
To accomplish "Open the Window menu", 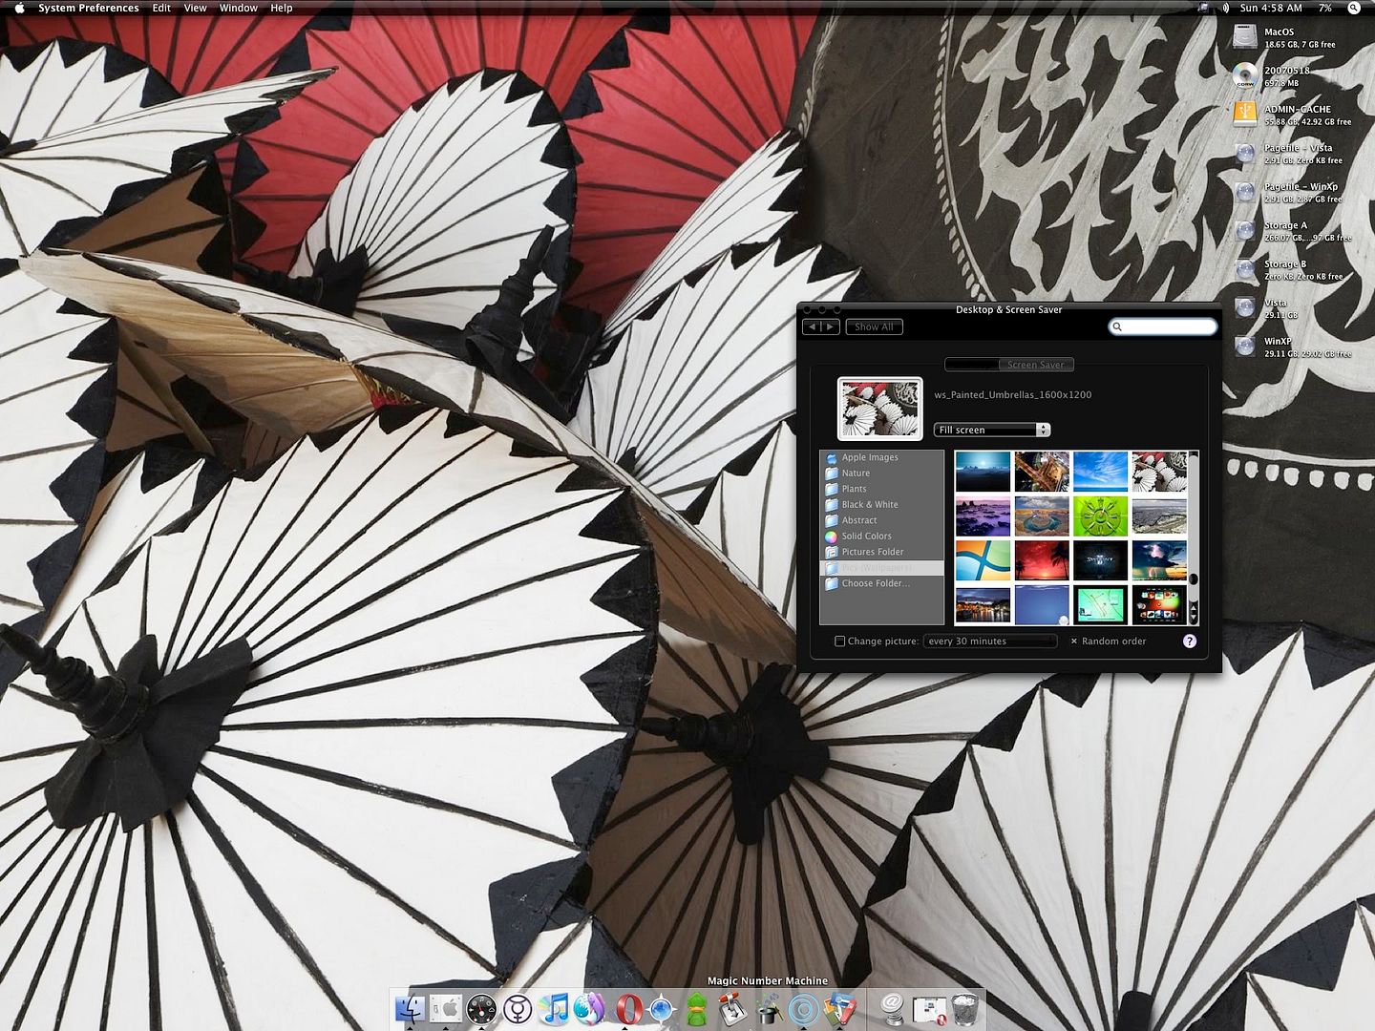I will [238, 8].
